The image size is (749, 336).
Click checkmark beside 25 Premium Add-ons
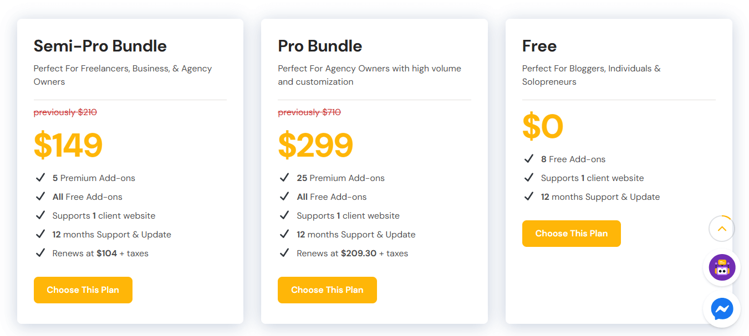point(284,178)
